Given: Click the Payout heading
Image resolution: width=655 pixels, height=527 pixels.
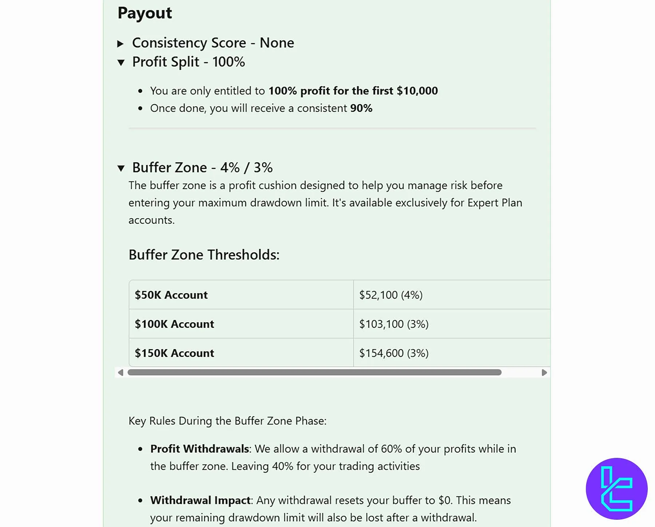Looking at the screenshot, I should click(x=145, y=13).
